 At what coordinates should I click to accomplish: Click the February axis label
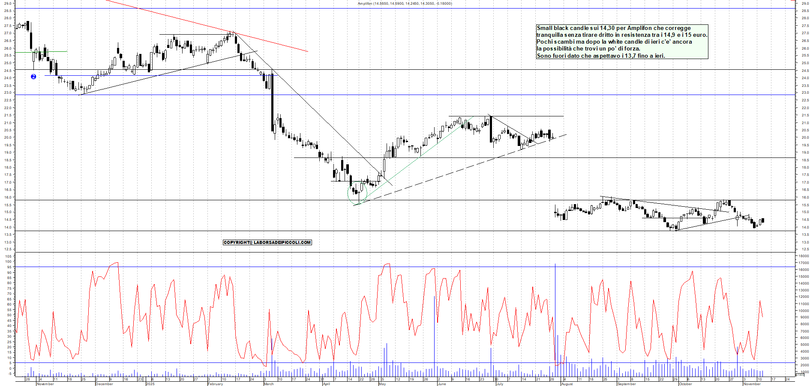[x=215, y=384]
